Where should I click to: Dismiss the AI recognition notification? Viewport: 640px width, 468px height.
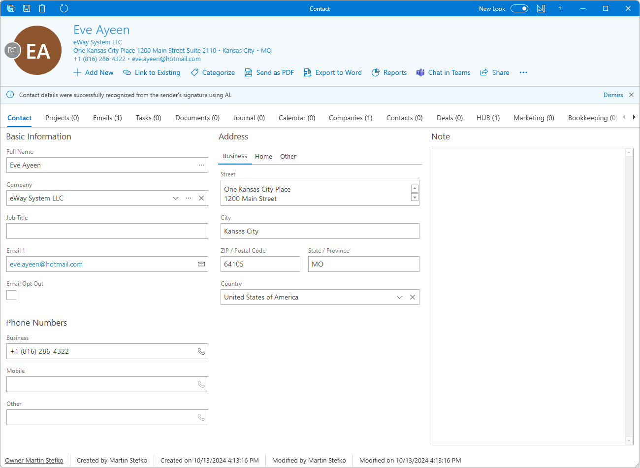tap(613, 95)
